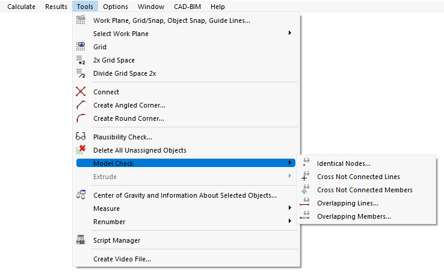
Task: Open the Options menu
Action: 115,7
